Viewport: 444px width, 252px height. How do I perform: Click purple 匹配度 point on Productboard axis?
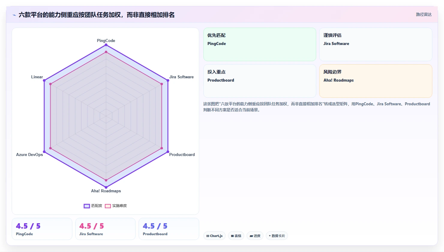(x=168, y=152)
